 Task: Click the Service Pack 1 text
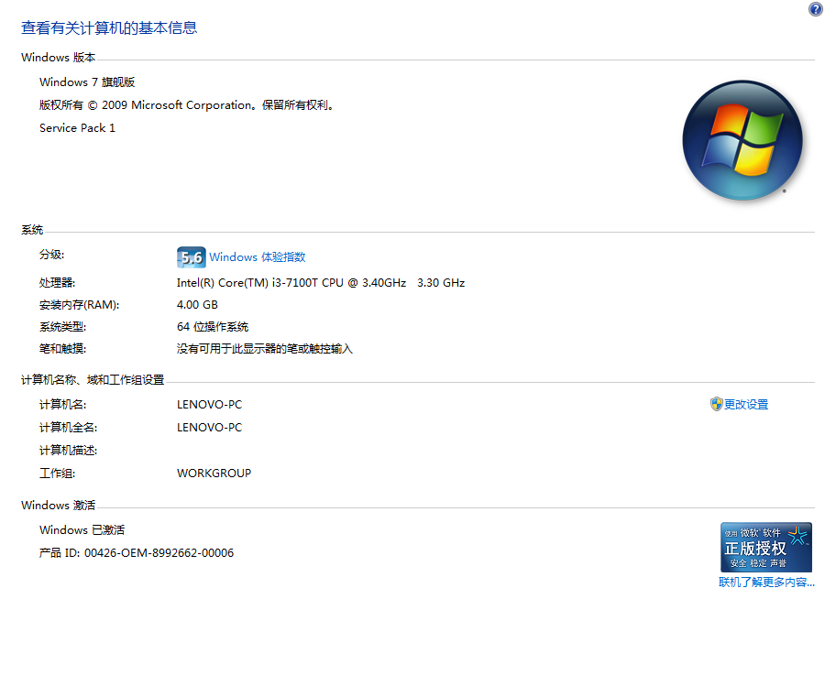click(x=77, y=127)
